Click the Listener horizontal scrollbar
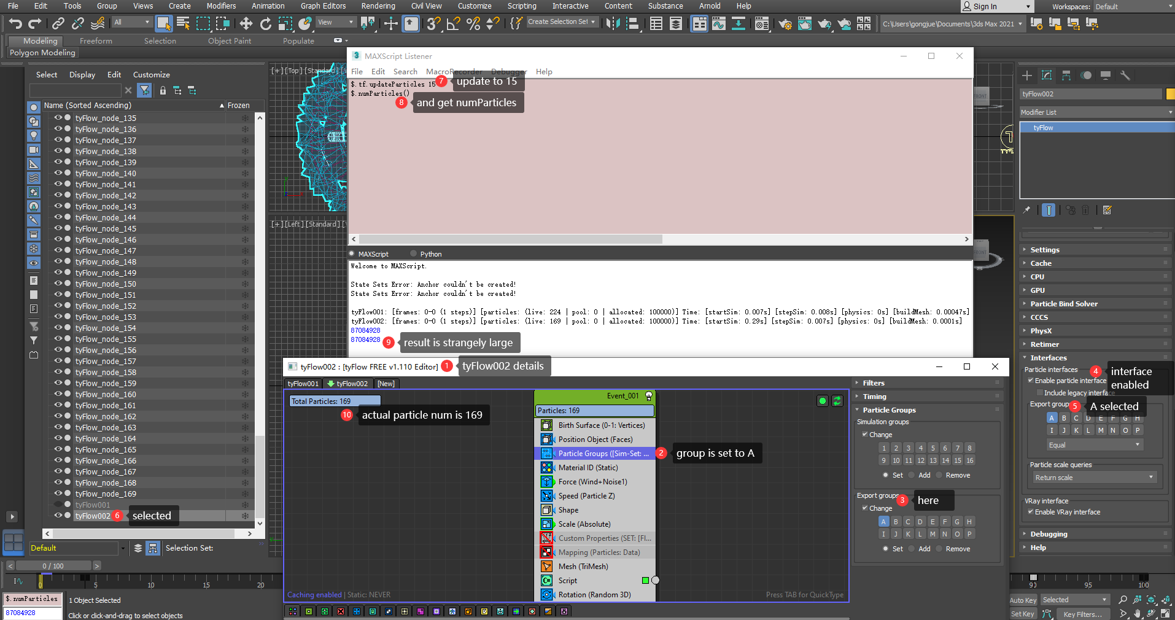The width and height of the screenshot is (1175, 620). [511, 239]
